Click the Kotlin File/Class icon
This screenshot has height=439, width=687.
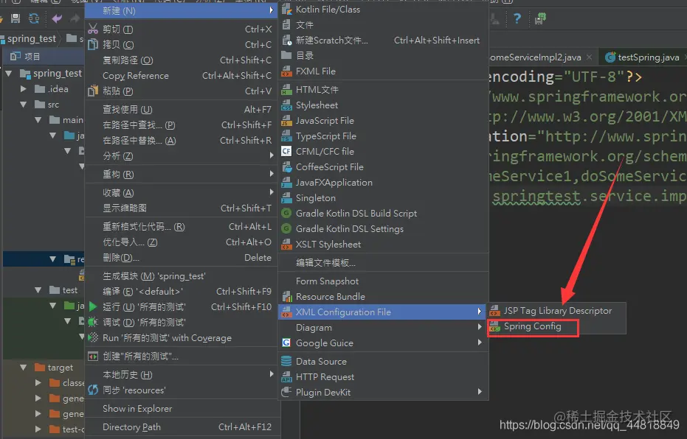[x=286, y=9]
